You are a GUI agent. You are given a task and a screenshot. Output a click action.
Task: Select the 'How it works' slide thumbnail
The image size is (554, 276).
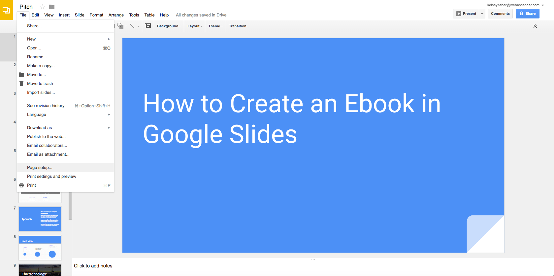click(x=40, y=248)
